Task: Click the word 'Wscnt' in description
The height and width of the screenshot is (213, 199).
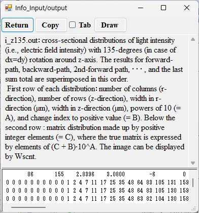Action: pos(25,156)
